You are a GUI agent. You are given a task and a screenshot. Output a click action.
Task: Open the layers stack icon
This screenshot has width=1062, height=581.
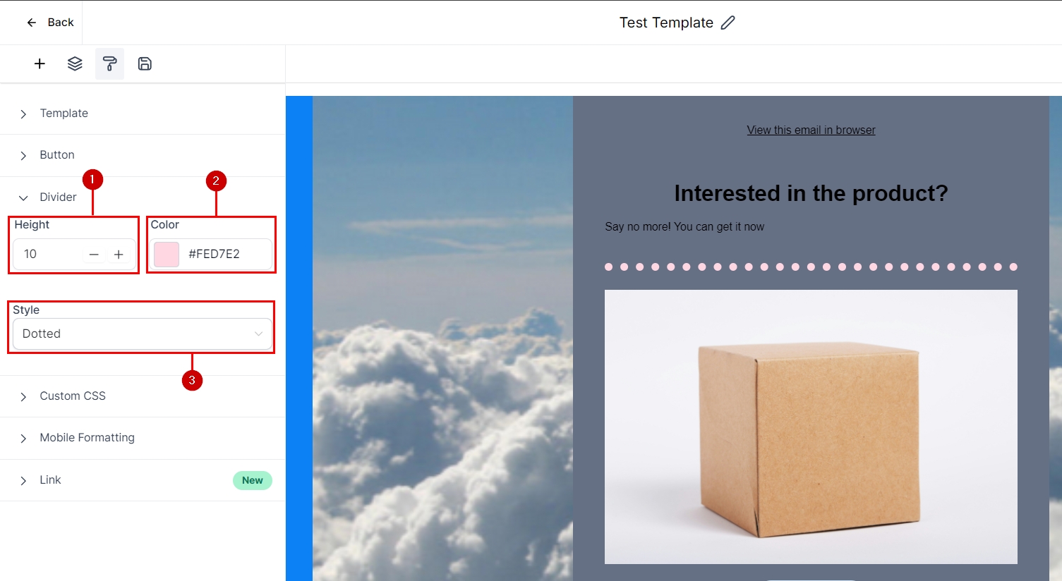(x=75, y=63)
